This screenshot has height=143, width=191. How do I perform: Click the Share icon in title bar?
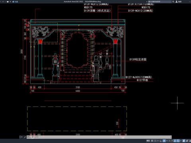[13, 2]
